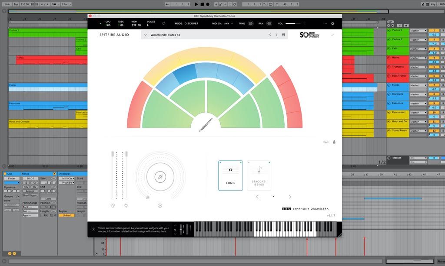Show next articulation page with right arrow

pos(290,197)
